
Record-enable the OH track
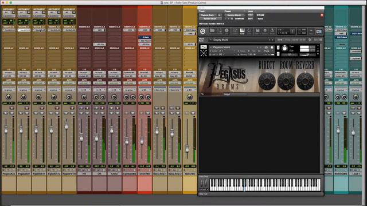pos(102,108)
